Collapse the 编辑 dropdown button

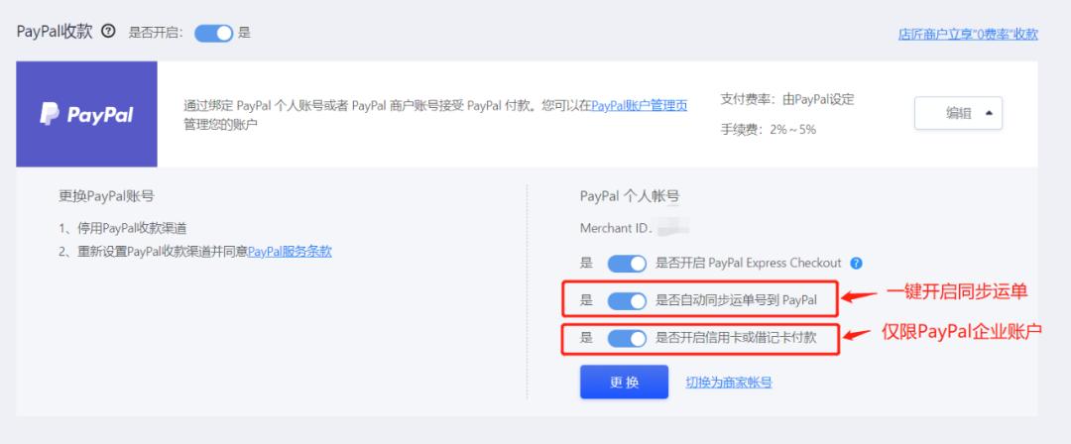click(x=958, y=113)
